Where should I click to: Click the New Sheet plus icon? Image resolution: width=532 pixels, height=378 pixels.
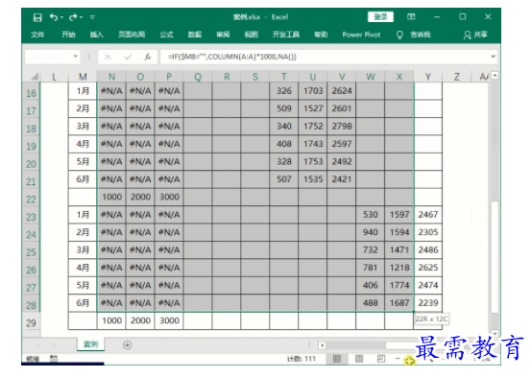point(127,345)
